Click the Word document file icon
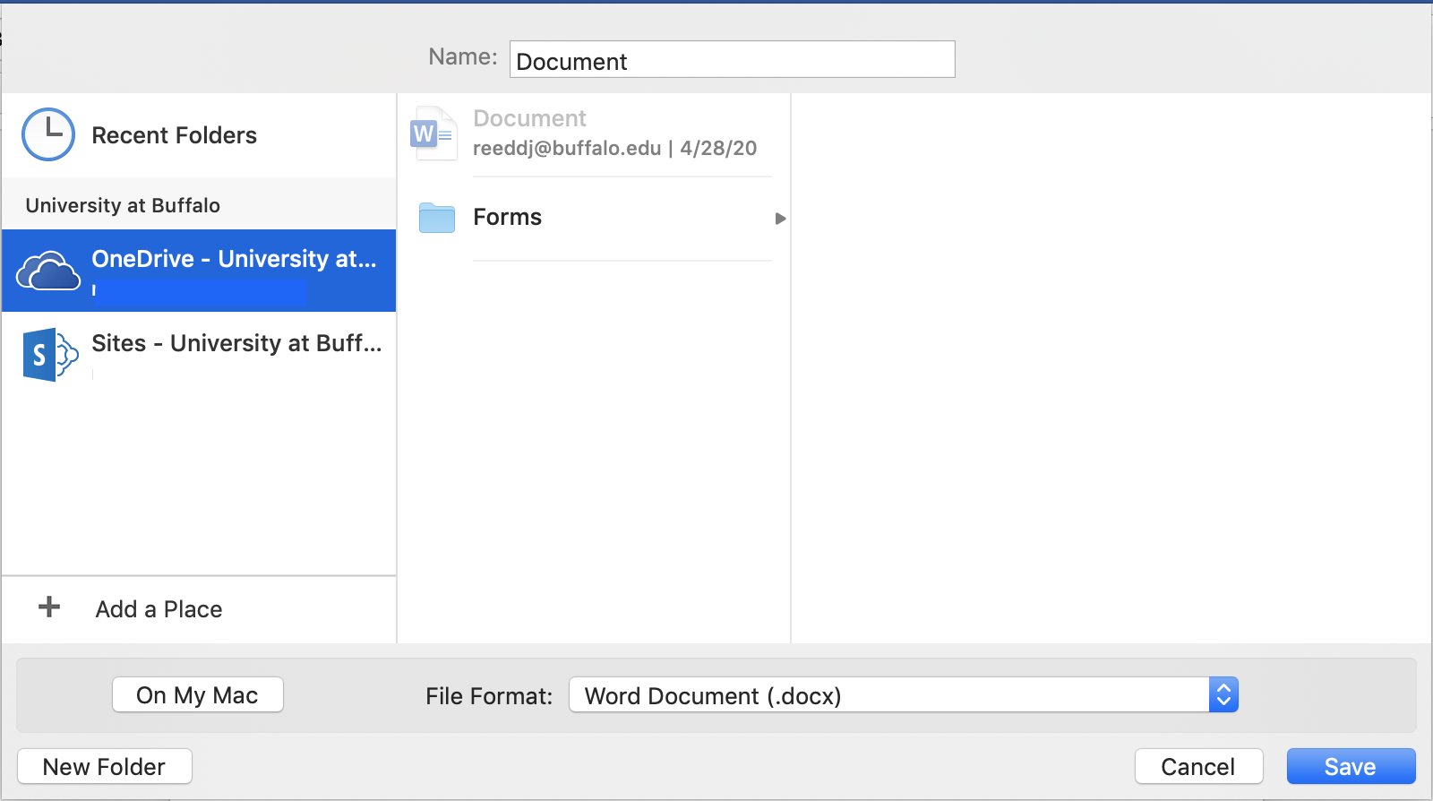 click(433, 133)
